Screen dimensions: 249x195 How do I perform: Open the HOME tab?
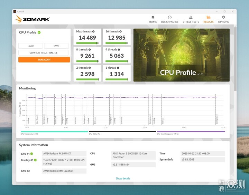point(153,19)
